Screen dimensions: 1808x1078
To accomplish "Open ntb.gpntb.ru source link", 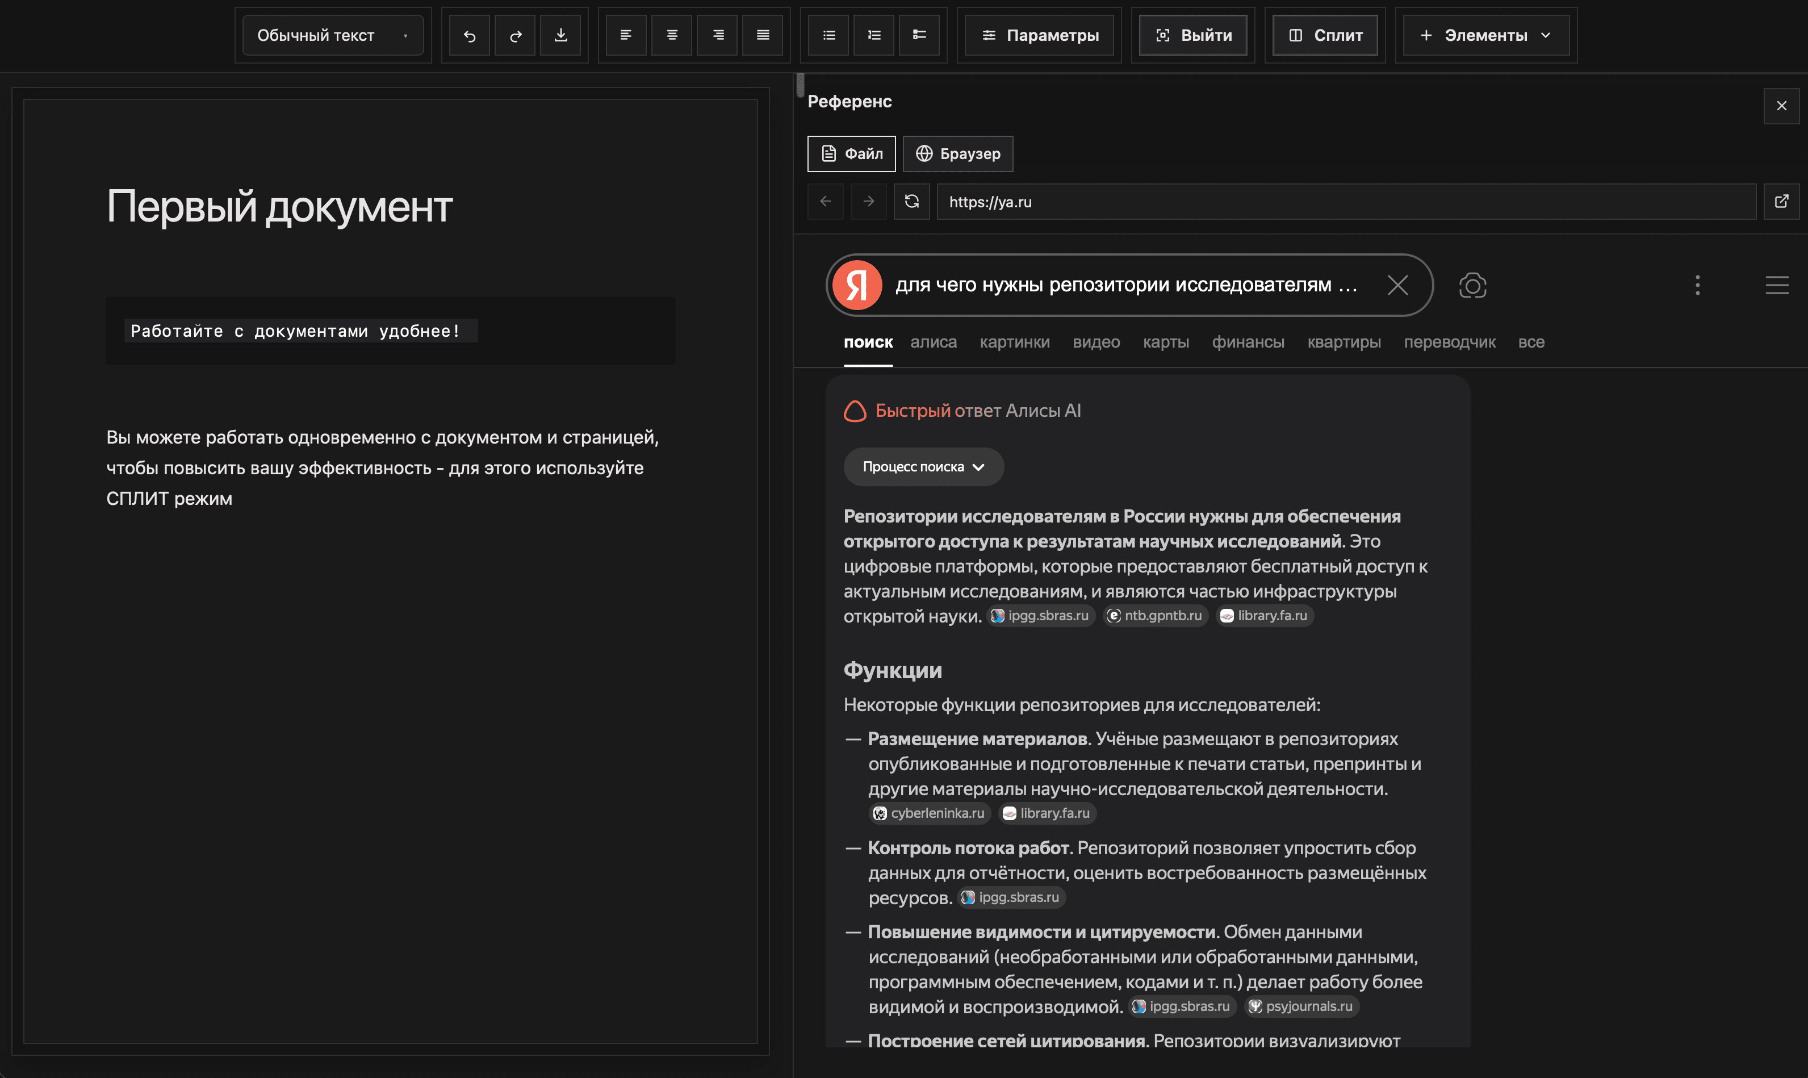I will [x=1155, y=615].
